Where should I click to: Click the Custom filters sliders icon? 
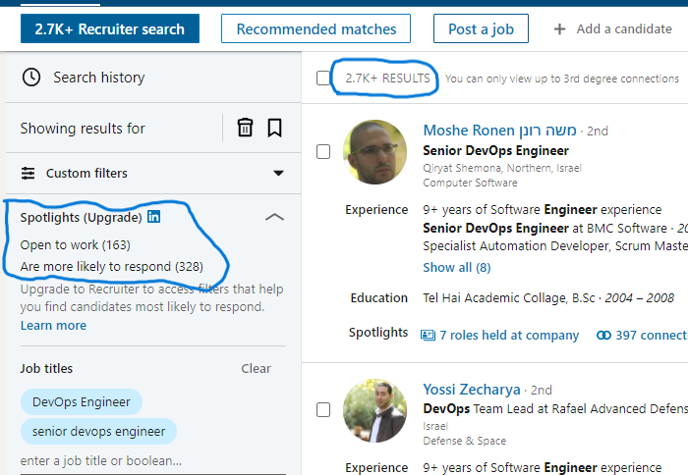pos(28,174)
